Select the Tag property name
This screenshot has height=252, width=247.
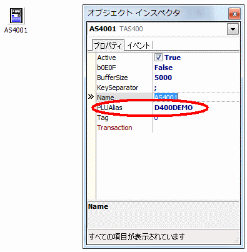click(x=103, y=118)
